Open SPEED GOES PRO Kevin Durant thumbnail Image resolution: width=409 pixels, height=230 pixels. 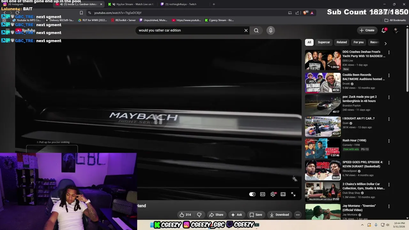(323, 170)
